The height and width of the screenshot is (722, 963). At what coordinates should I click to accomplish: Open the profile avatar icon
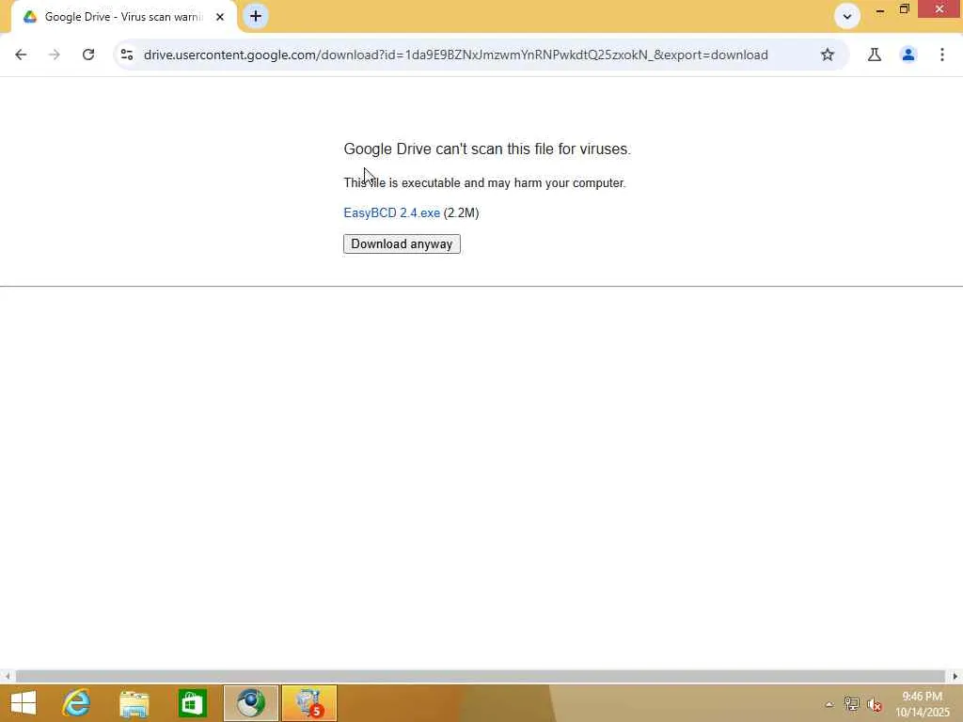(908, 55)
